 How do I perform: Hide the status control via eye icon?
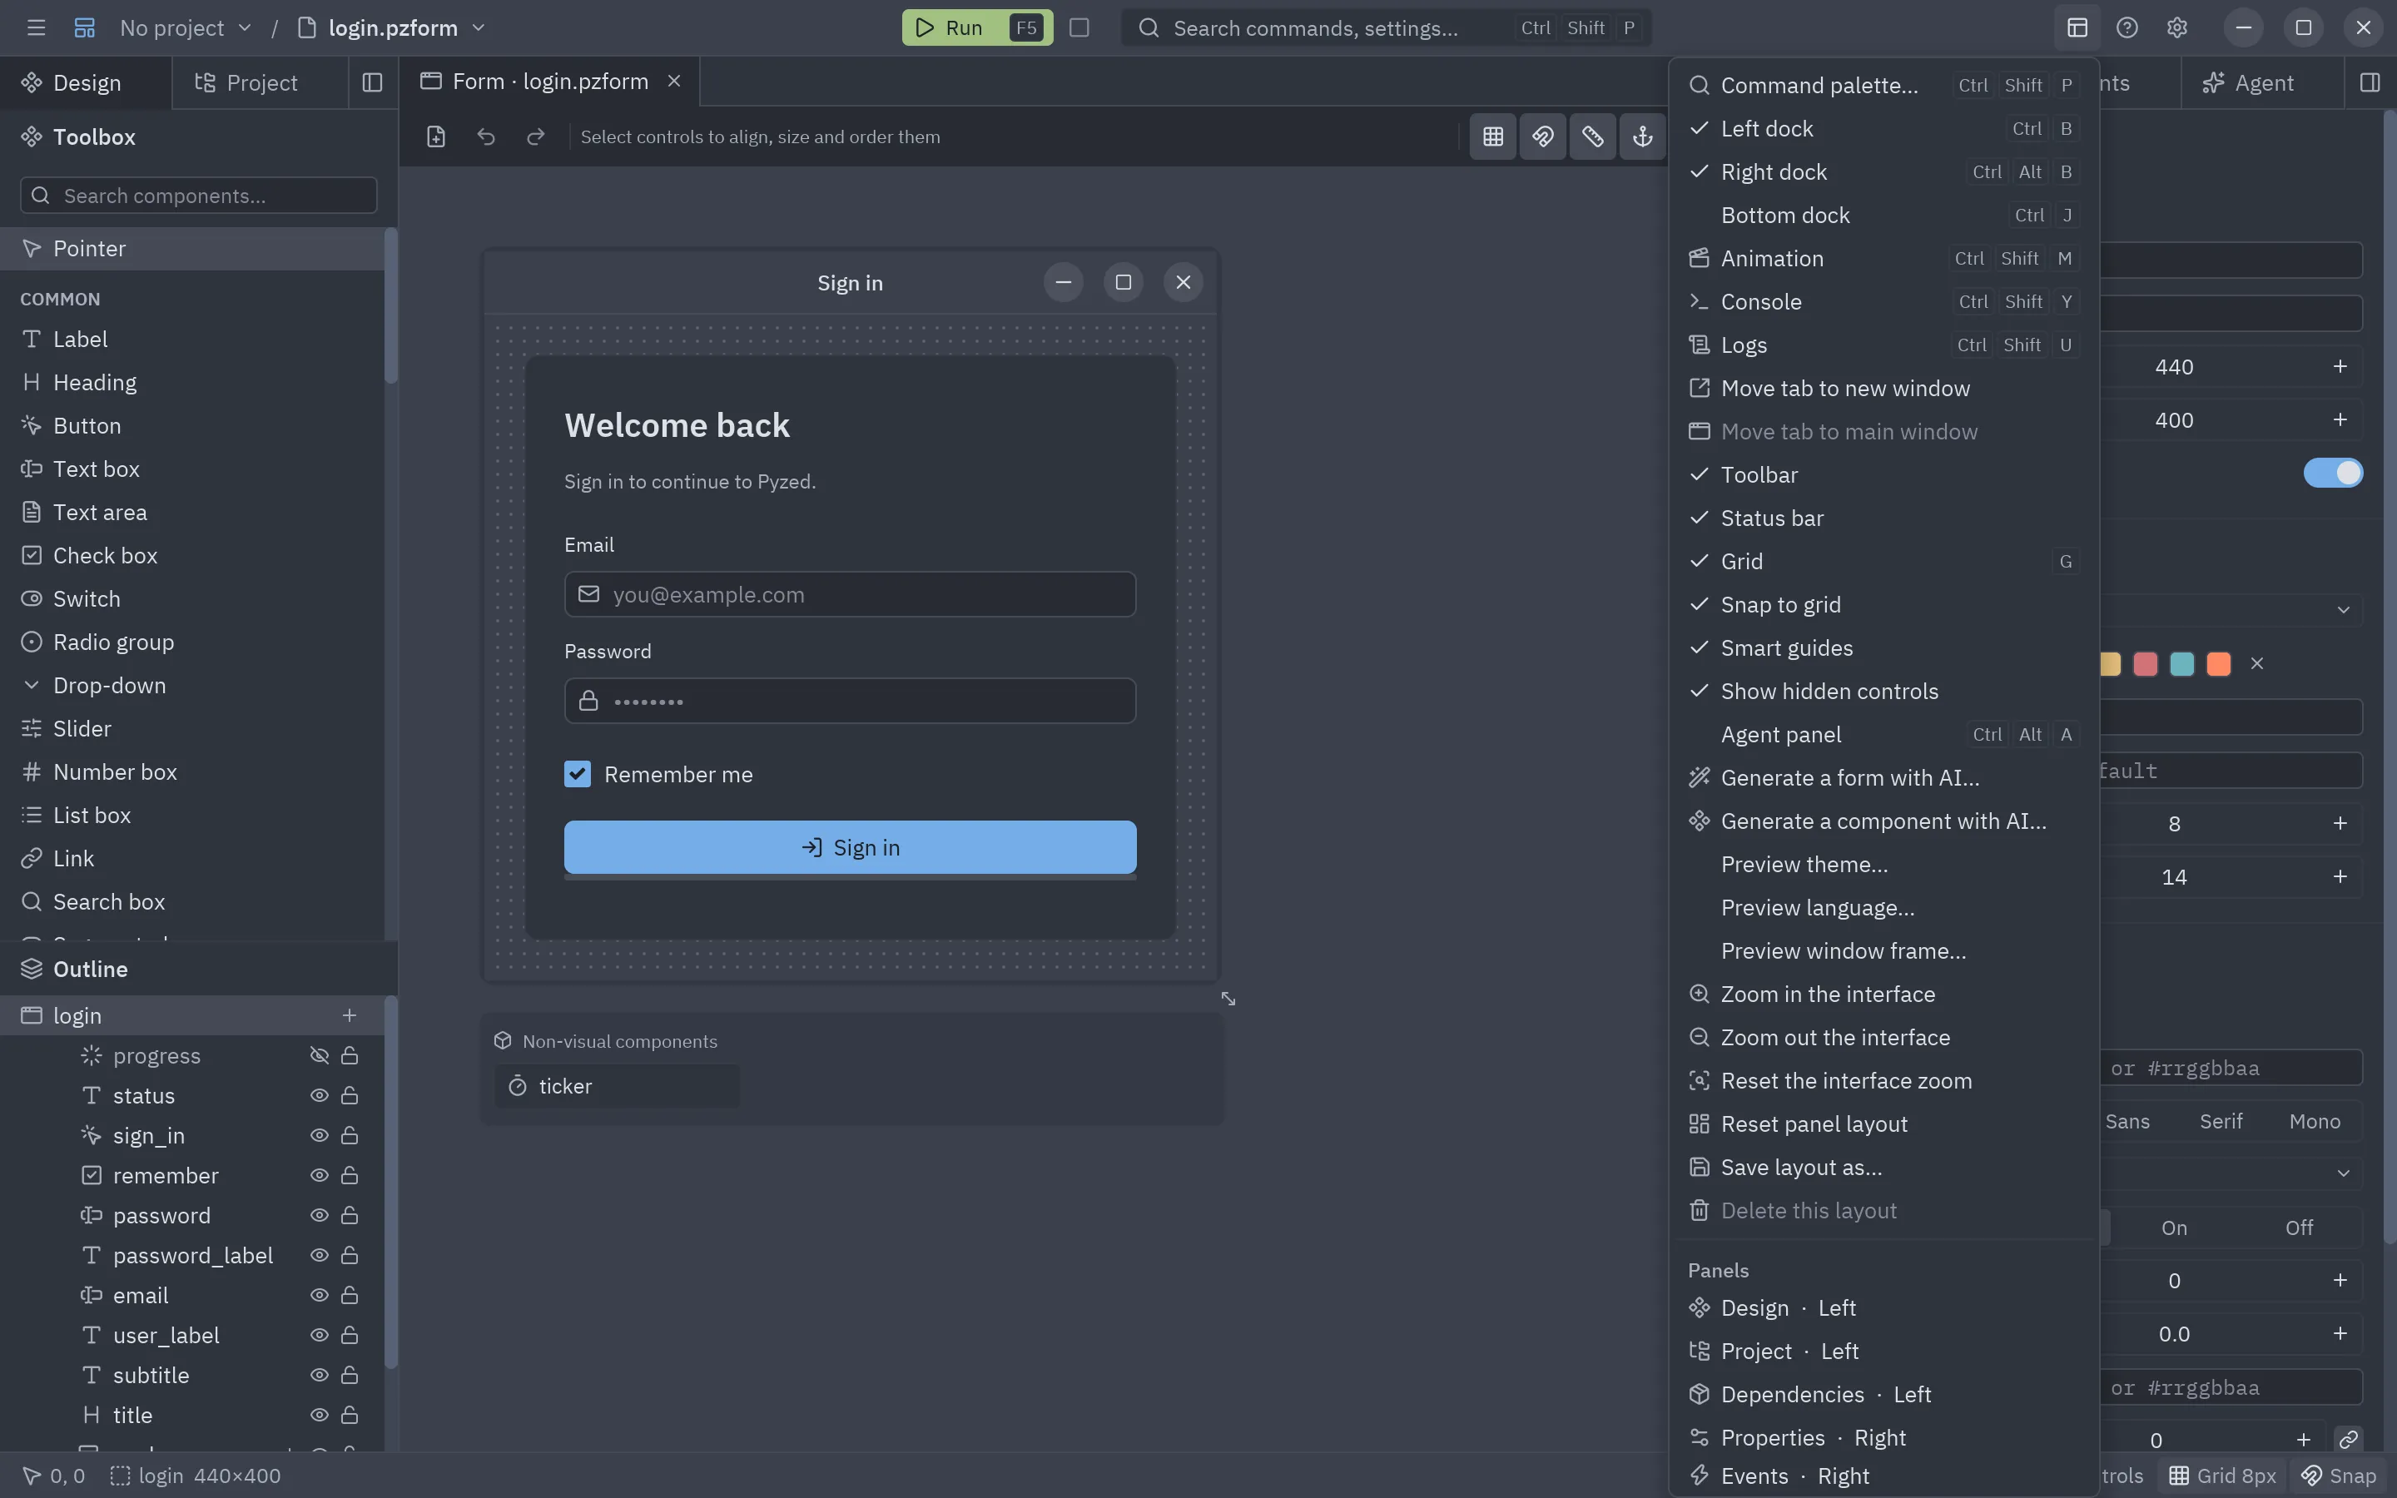(x=319, y=1096)
